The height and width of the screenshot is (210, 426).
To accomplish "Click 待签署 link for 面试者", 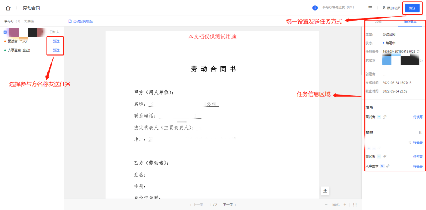I will [418, 156].
